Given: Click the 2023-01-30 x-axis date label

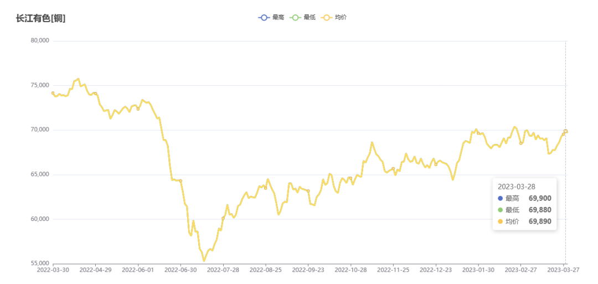Looking at the screenshot, I should 478,270.
